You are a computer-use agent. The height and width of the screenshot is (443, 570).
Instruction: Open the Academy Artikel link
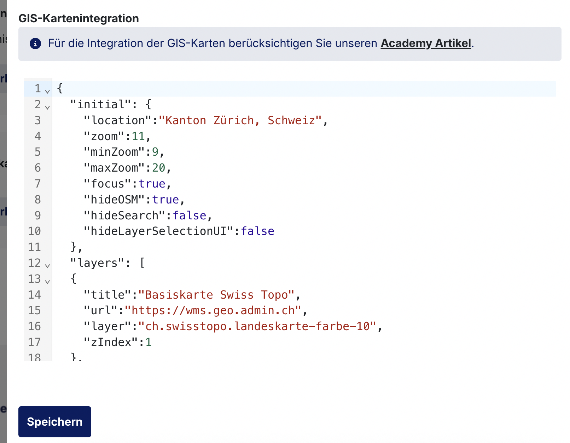click(x=426, y=44)
